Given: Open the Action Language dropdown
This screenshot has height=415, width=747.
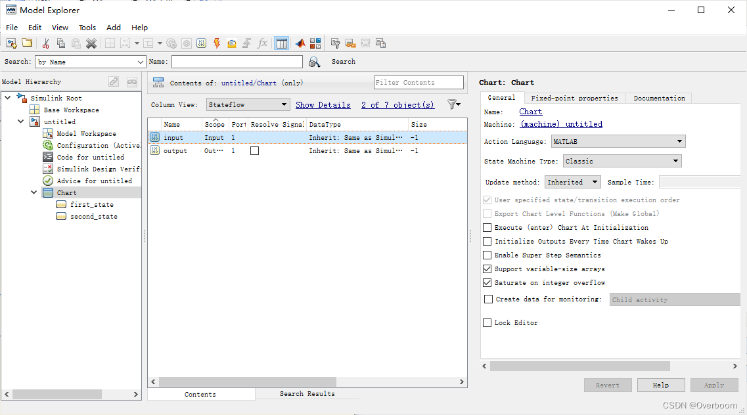Looking at the screenshot, I should [x=618, y=141].
